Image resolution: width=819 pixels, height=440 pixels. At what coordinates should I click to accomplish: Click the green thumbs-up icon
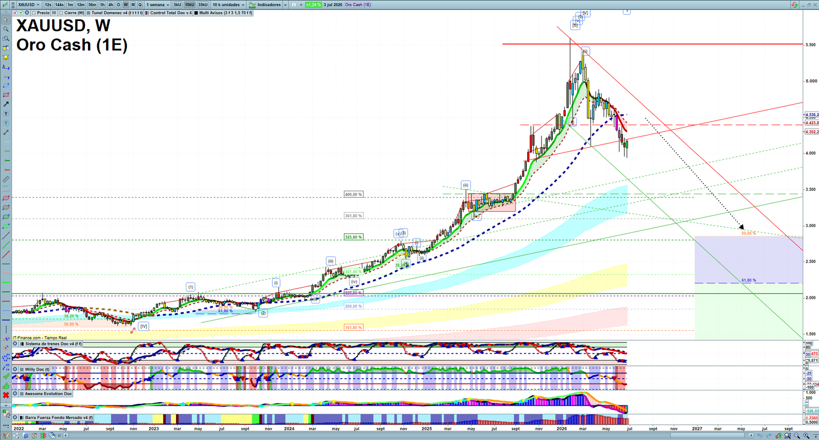6,386
